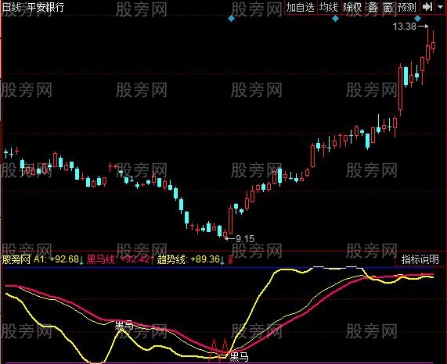
Task: Click the blue diamond marker under 均线
Action: [336, 19]
